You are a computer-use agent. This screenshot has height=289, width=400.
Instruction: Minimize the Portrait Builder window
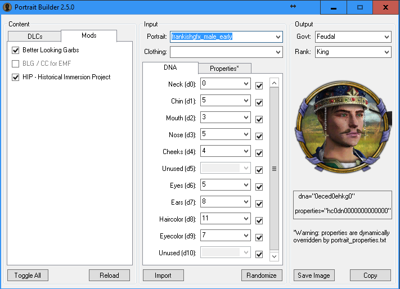[x=334, y=7]
